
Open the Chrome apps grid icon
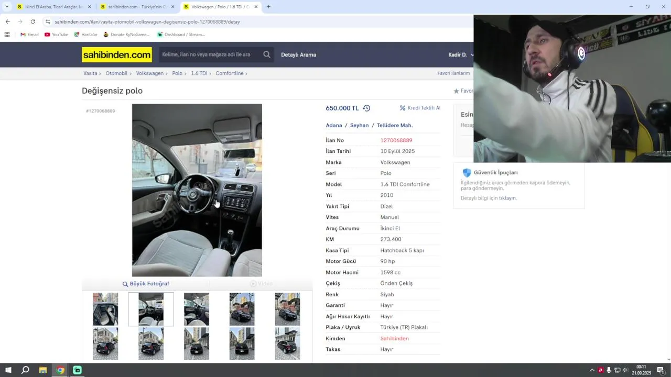(7, 35)
